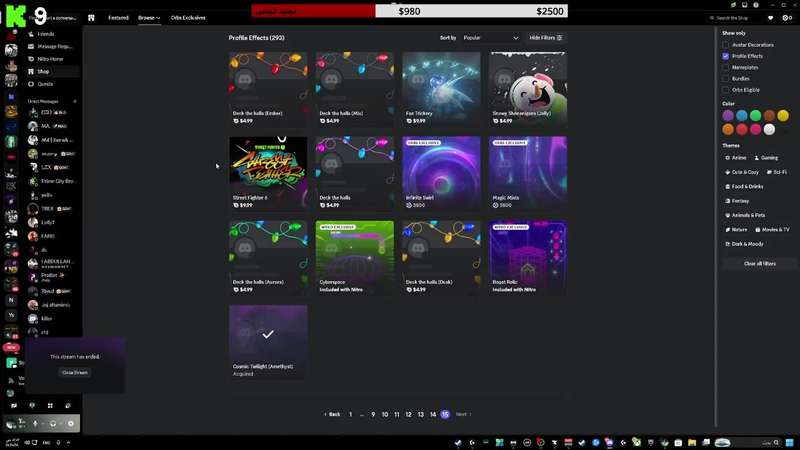
Task: Go to page 14
Action: 432,414
